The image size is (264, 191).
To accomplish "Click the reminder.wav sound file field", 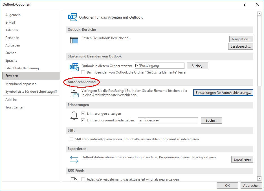I will click(x=168, y=120).
